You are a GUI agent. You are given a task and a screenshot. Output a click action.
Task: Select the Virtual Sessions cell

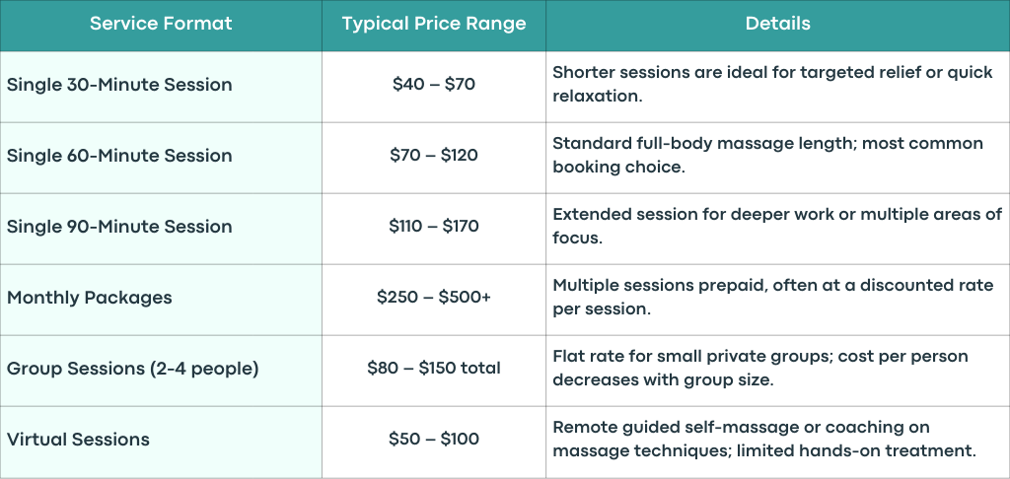[x=161, y=442]
